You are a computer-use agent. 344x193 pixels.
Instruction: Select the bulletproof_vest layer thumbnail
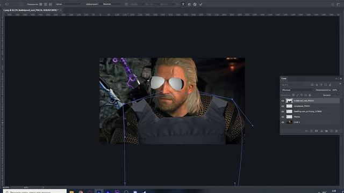(x=289, y=101)
